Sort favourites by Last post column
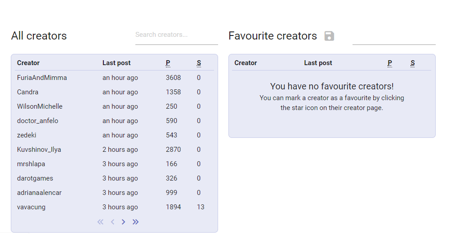451x234 pixels. point(318,63)
